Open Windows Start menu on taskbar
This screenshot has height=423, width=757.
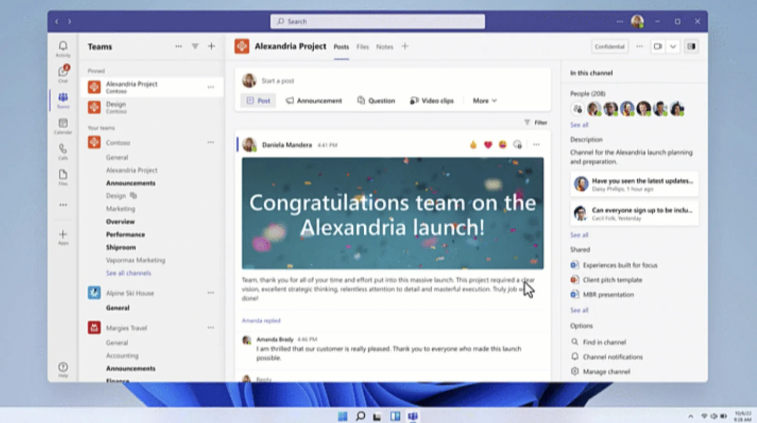(342, 416)
